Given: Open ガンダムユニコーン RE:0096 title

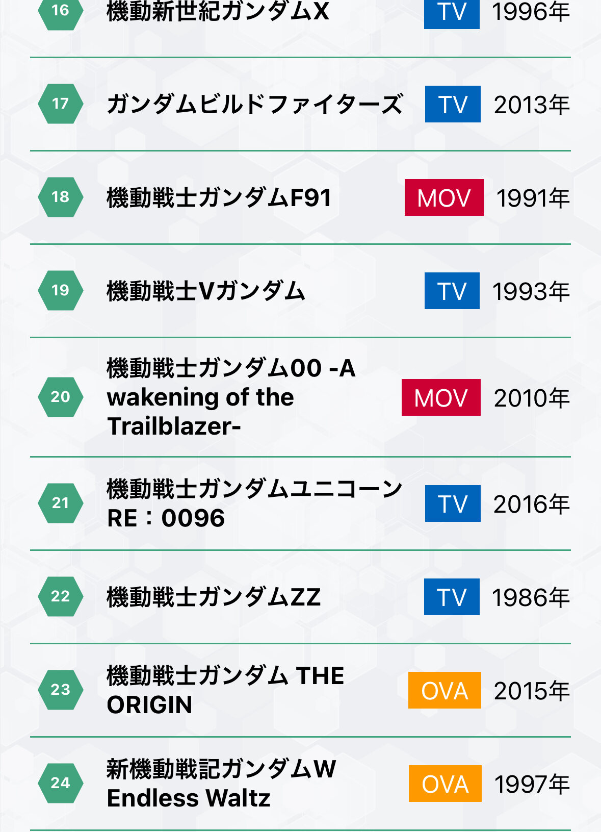Looking at the screenshot, I should click(x=254, y=503).
